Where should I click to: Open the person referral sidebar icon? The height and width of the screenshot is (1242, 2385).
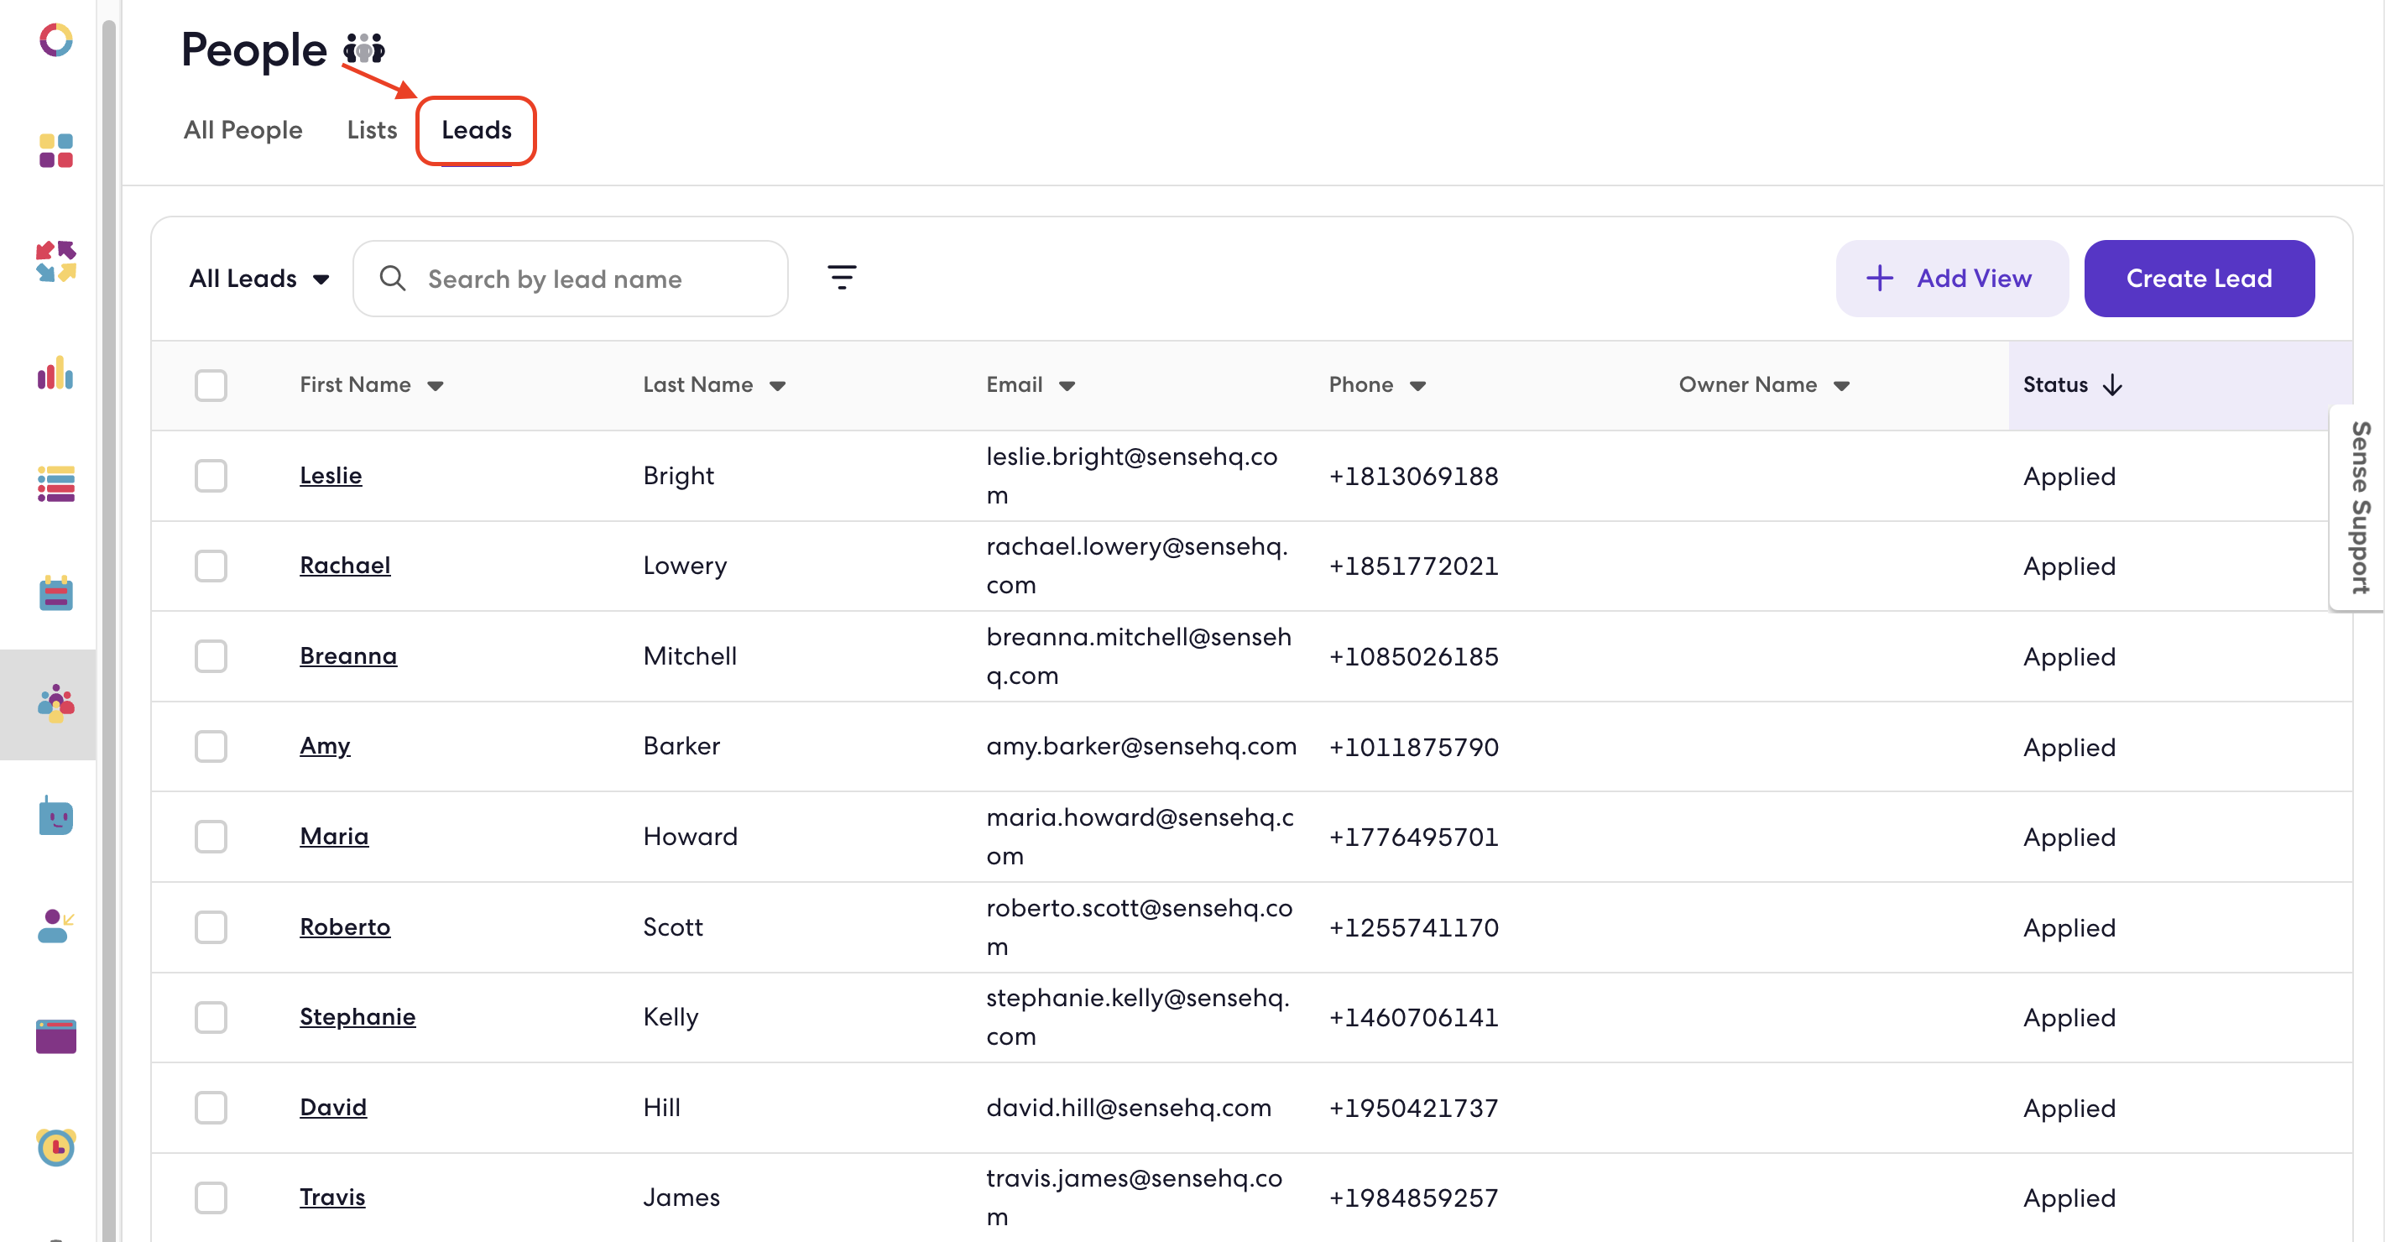pyautogui.click(x=55, y=926)
